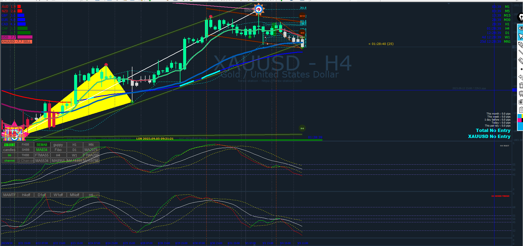
Task: Click the MA8955 button
Action: (x=58, y=161)
